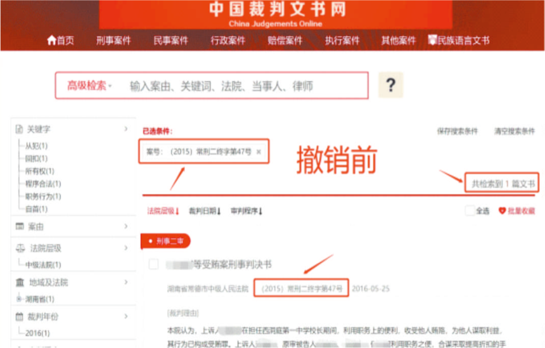This screenshot has height=348, width=545.
Task: Remove the 案号 filter with x
Action: (259, 151)
